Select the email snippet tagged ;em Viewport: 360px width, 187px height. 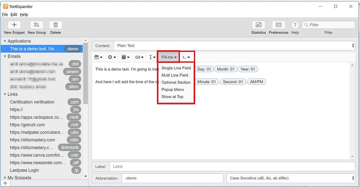click(x=42, y=79)
